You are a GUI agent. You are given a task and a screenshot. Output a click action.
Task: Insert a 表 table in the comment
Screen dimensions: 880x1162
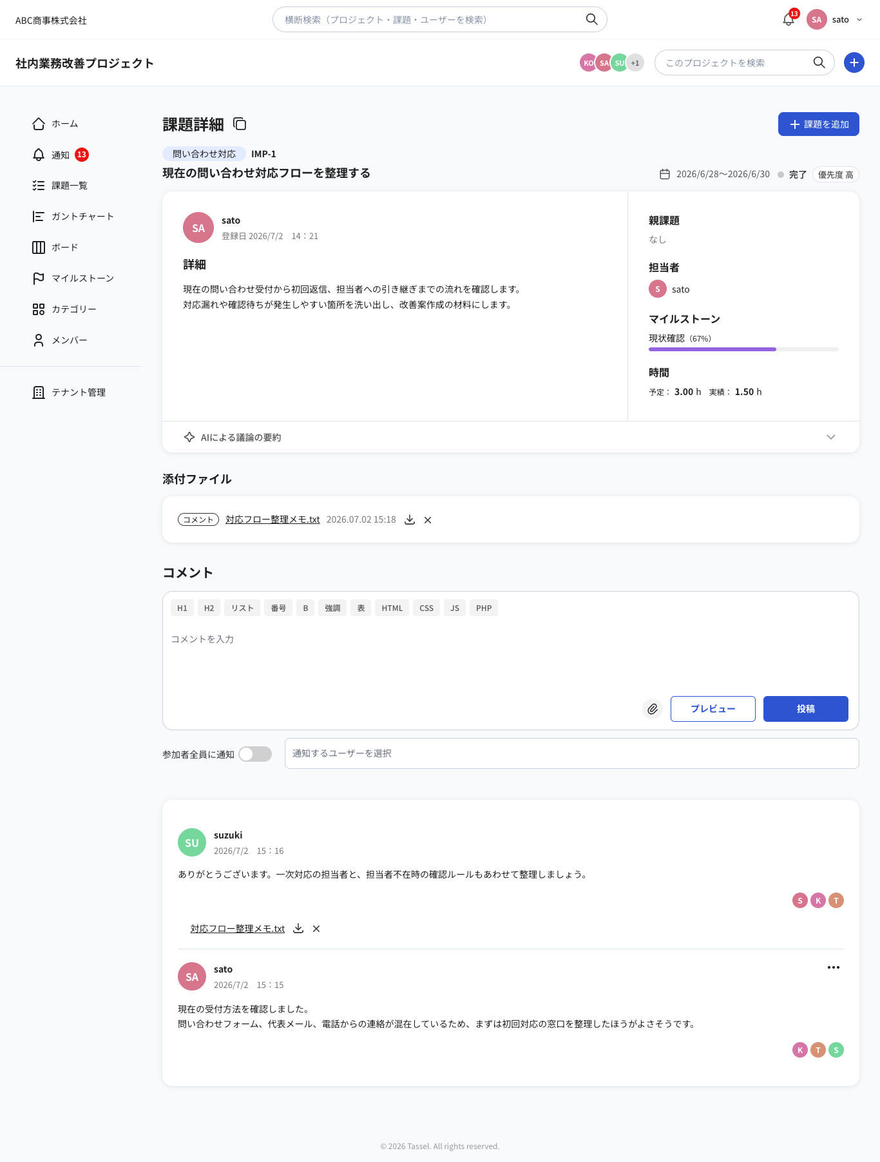click(361, 608)
